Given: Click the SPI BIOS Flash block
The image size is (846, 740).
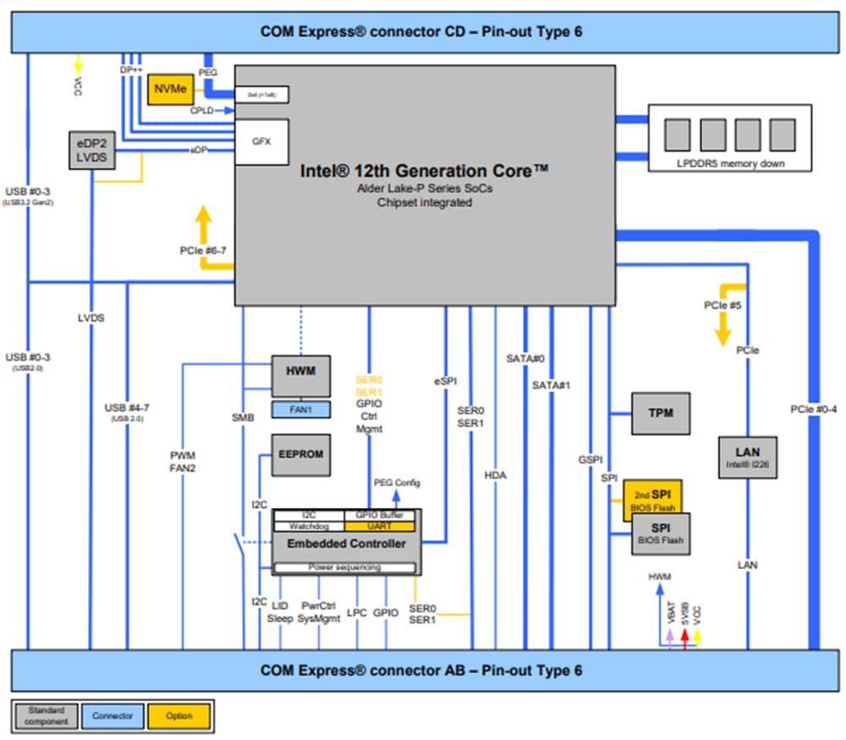Looking at the screenshot, I should pos(660,533).
